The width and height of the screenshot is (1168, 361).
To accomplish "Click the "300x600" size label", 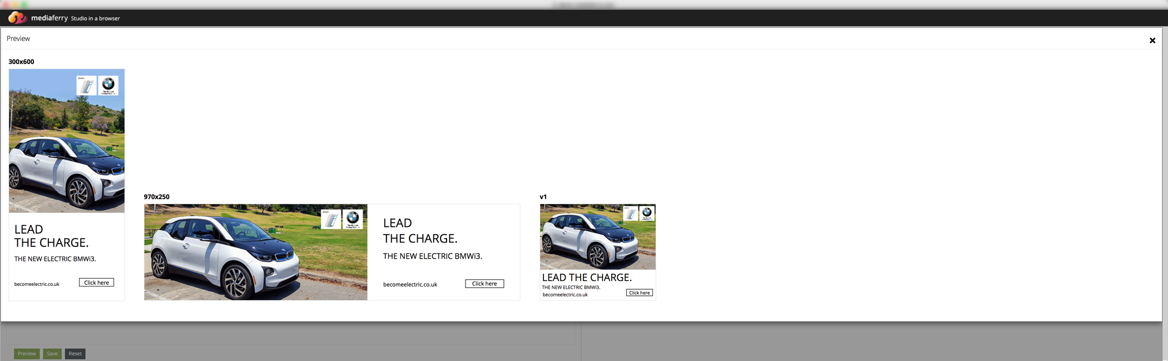I will (x=21, y=62).
